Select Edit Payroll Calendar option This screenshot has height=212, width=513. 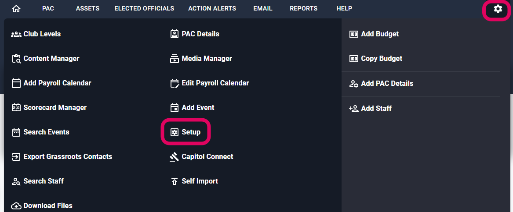click(215, 83)
